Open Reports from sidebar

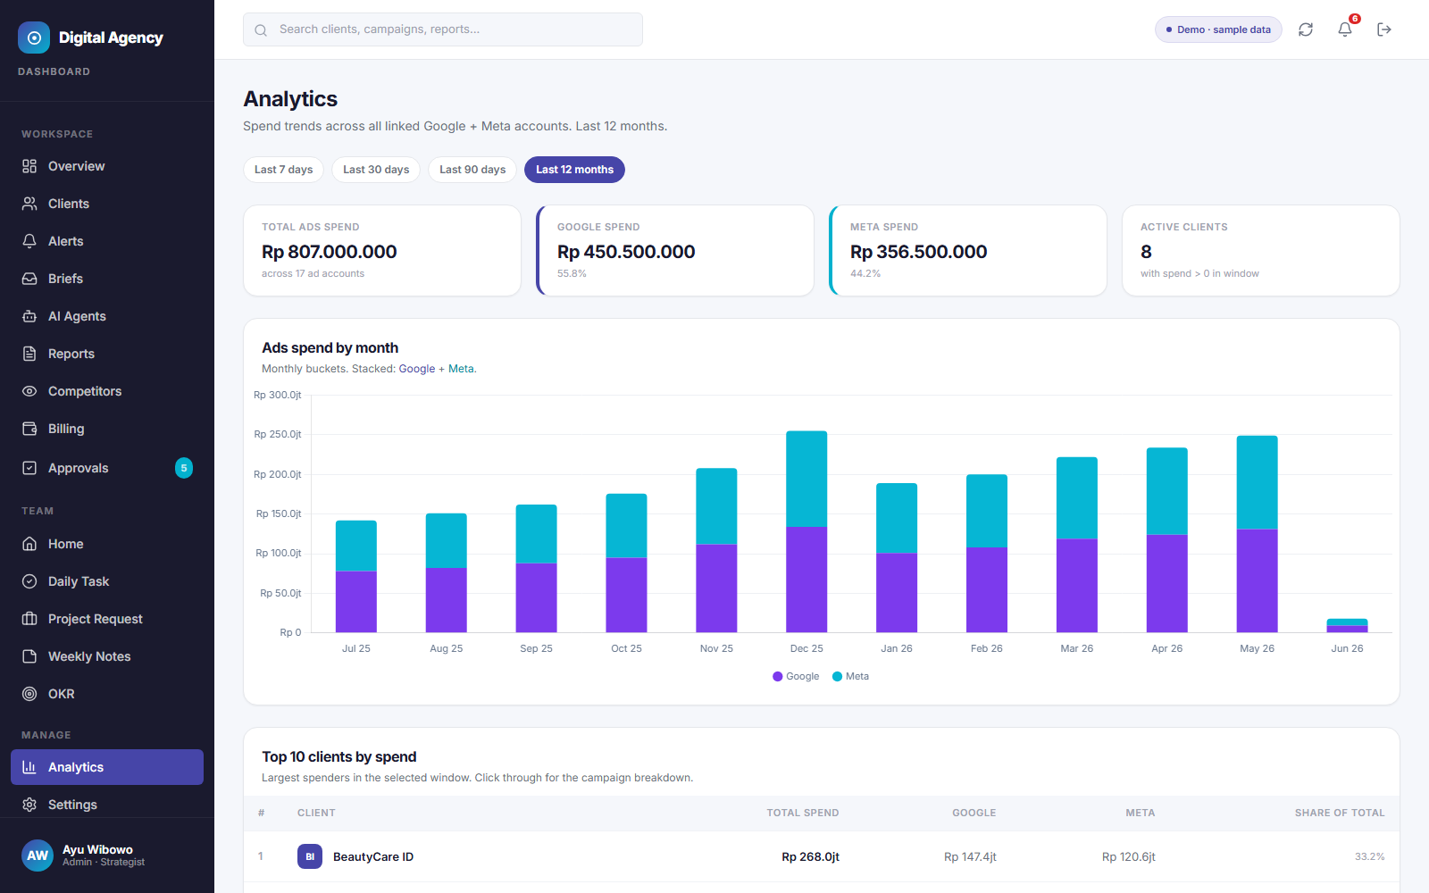pyautogui.click(x=107, y=354)
